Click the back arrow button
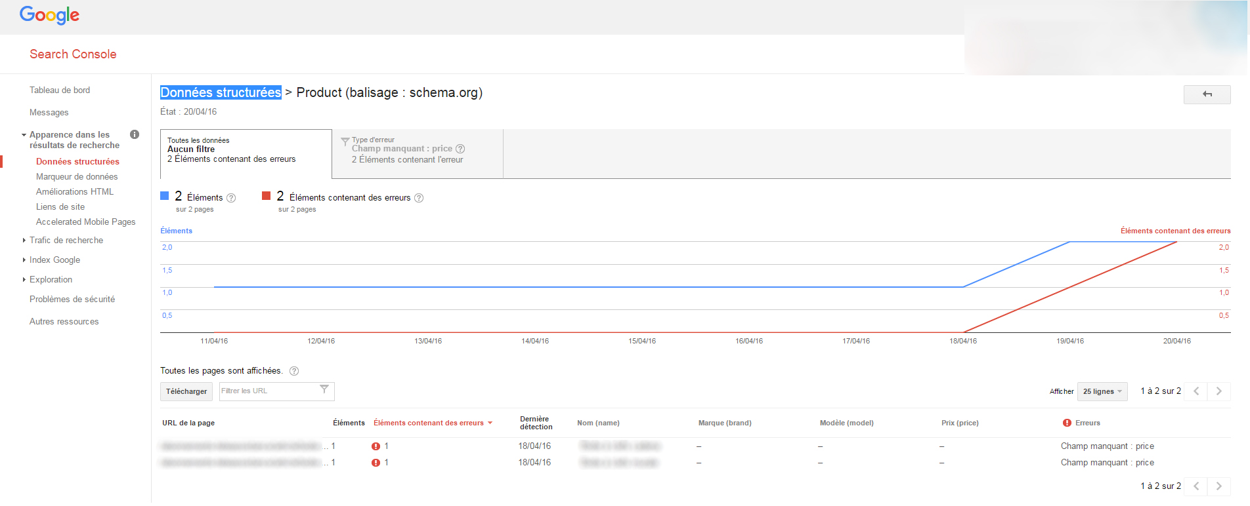Screen dimensions: 1250x506 [1207, 94]
